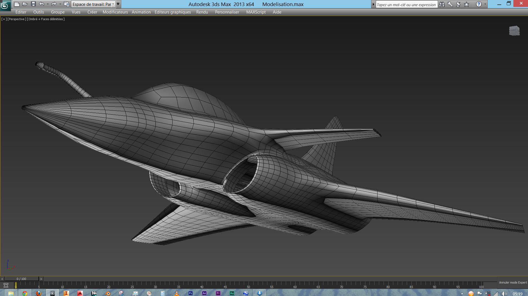Image resolution: width=528 pixels, height=296 pixels.
Task: Click the Open File folder icon
Action: coord(25,4)
